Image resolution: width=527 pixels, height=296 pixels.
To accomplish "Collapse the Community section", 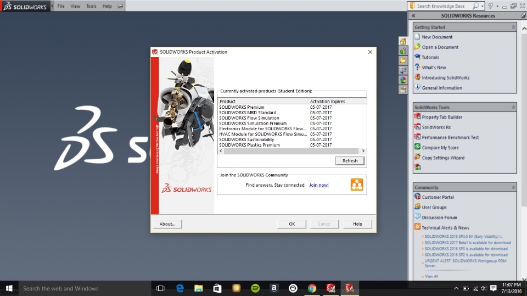I will (513, 187).
